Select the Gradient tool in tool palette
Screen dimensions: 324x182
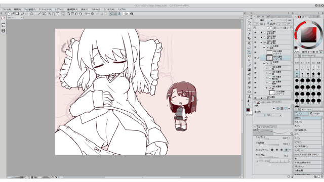tap(249, 70)
